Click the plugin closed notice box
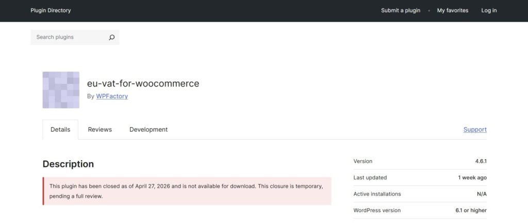Image resolution: width=528 pixels, height=223 pixels. click(x=187, y=191)
